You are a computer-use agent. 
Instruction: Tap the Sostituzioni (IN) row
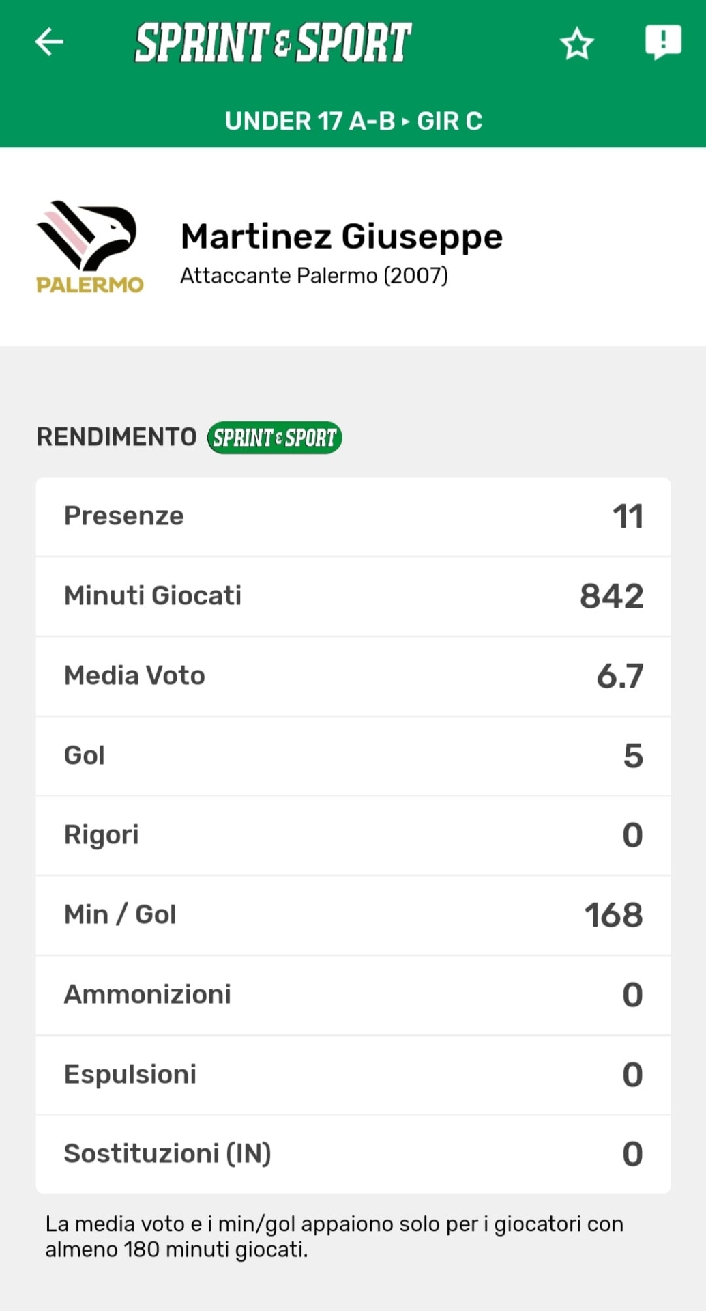point(353,1154)
